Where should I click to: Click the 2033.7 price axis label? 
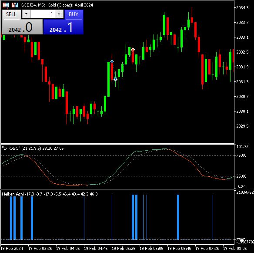(242, 22)
